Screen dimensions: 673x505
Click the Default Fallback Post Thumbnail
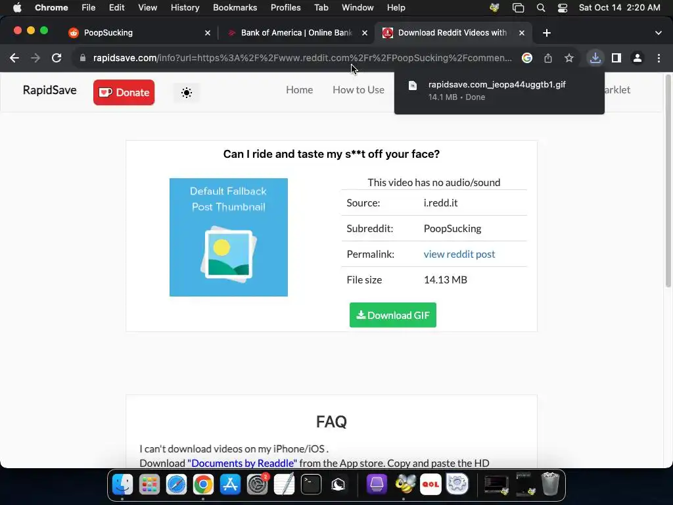coord(229,237)
